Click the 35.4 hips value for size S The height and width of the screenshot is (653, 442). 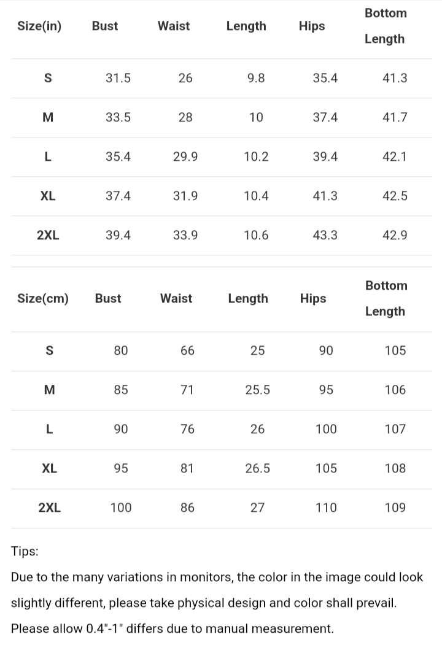[325, 79]
